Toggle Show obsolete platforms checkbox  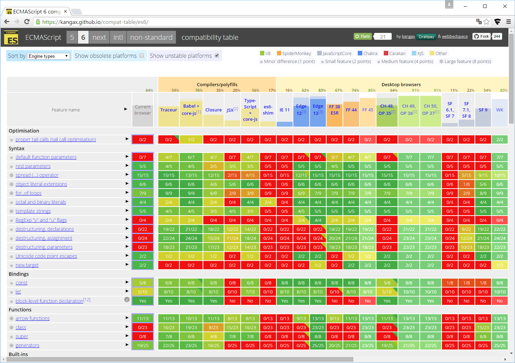[142, 55]
